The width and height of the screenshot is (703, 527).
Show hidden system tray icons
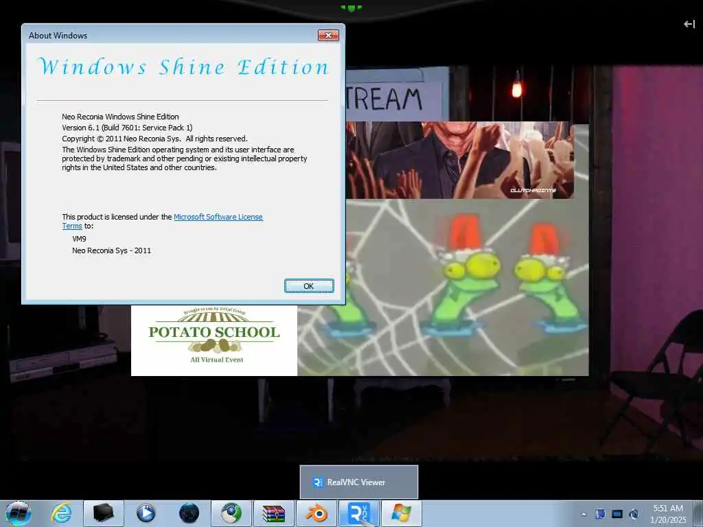point(584,514)
